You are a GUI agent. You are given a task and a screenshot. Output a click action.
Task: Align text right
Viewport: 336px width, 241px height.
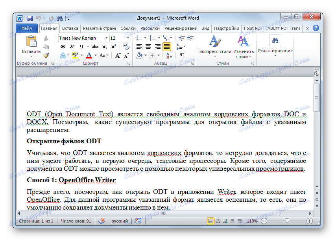coord(157,47)
